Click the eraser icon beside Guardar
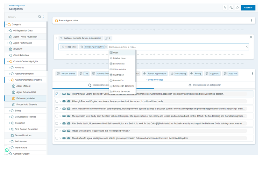The image size is (262, 194). tap(237, 8)
